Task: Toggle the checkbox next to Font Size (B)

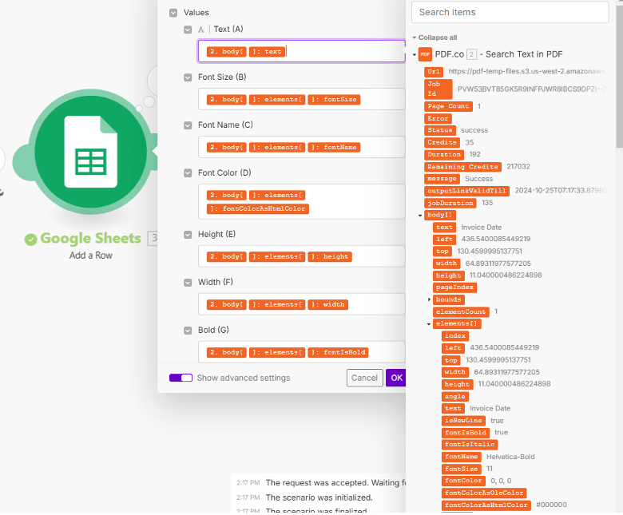Action: click(x=188, y=77)
